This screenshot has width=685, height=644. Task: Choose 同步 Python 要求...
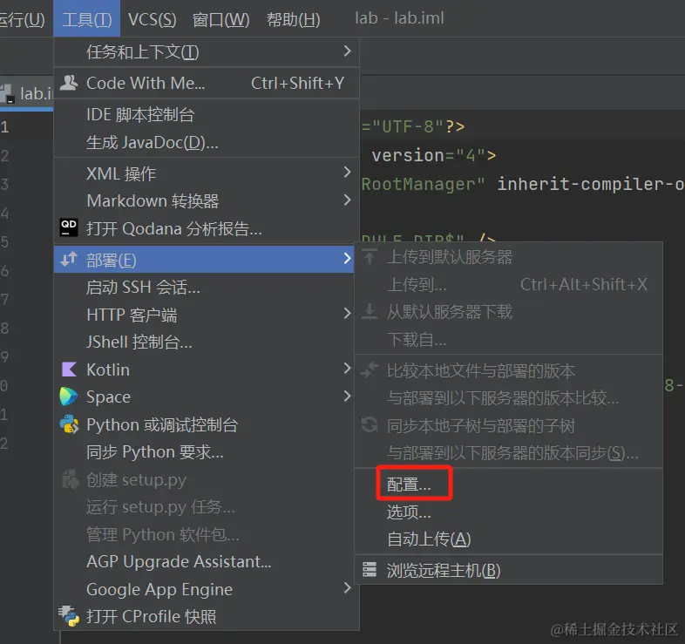207,451
